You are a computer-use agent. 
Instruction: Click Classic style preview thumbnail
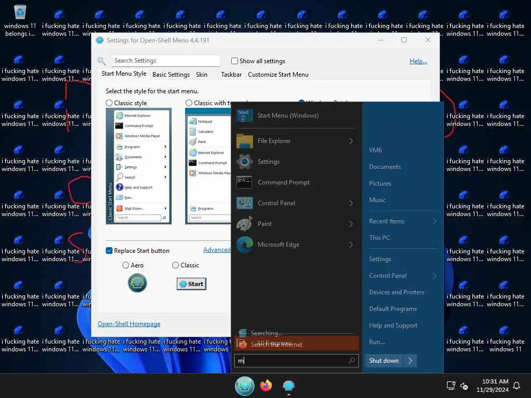tap(138, 166)
